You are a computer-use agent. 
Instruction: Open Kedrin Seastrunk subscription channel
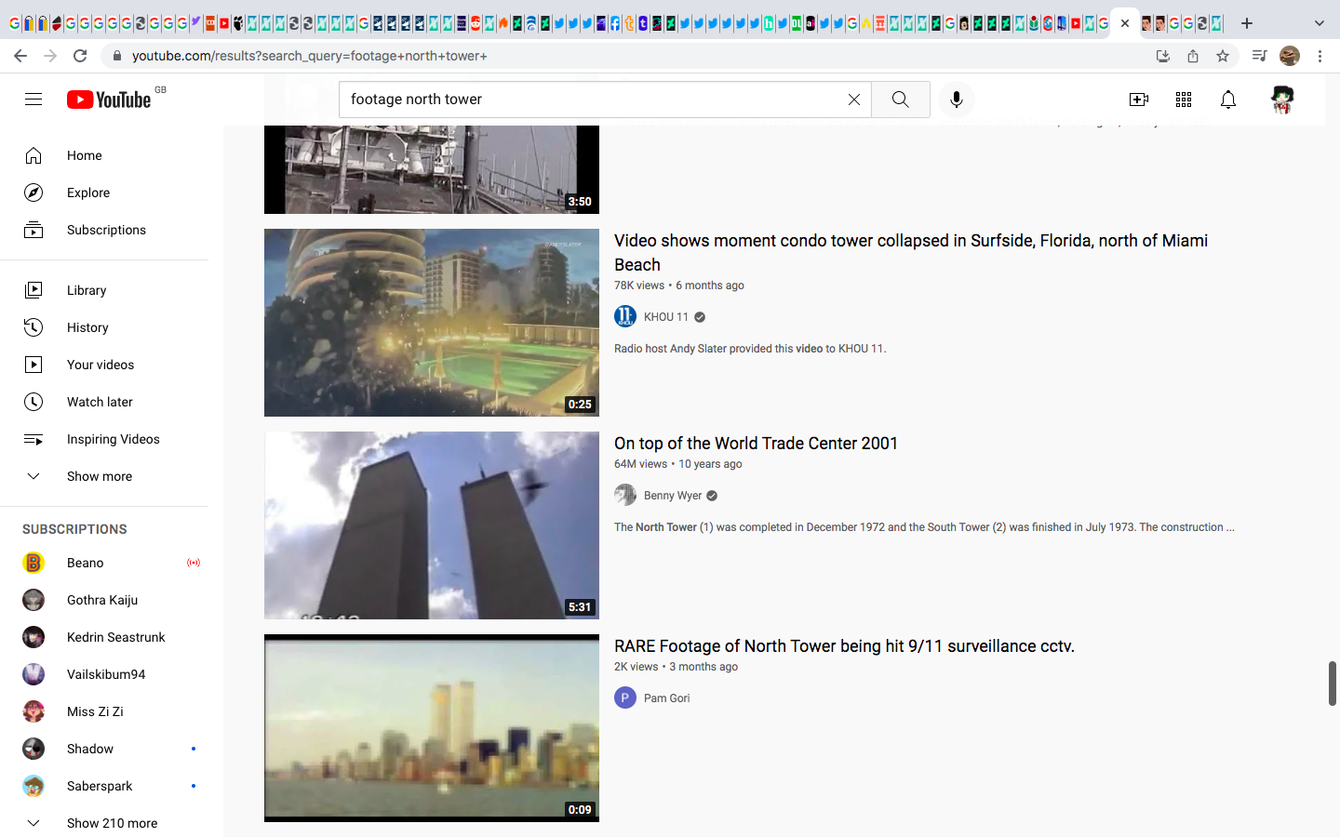[104, 637]
